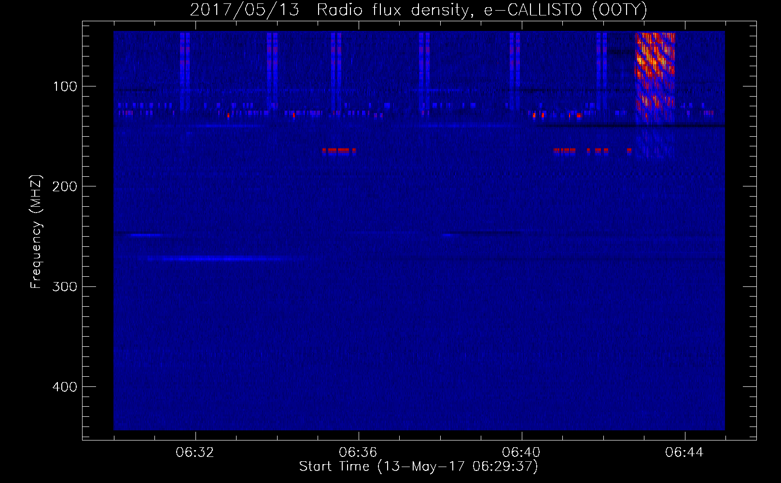Click the 06:44 time tick label
The height and width of the screenshot is (483, 781).
tap(684, 453)
